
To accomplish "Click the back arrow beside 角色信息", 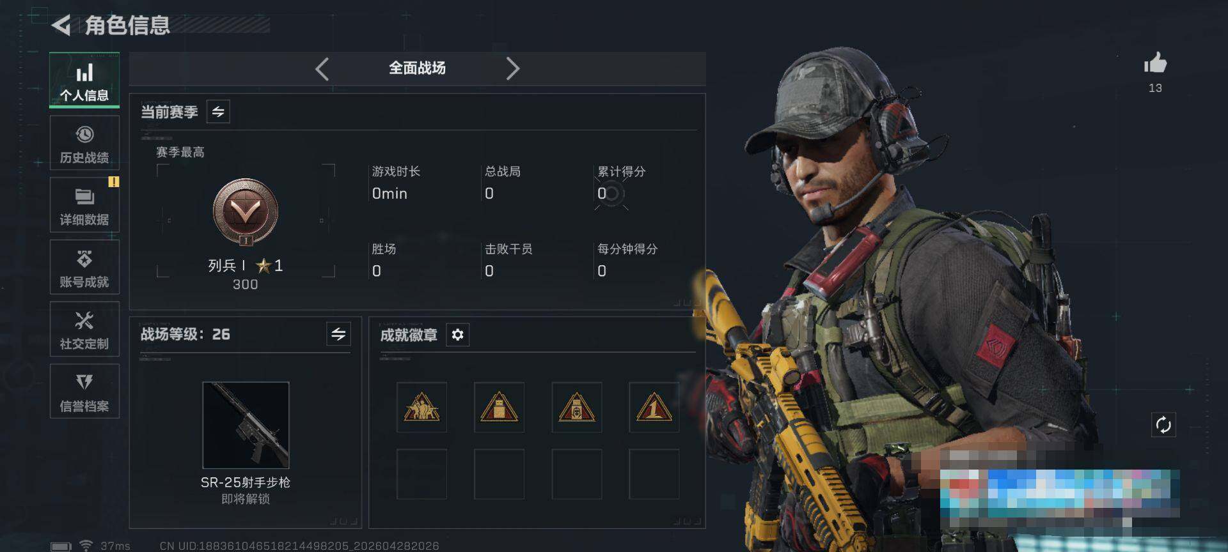I will 61,25.
